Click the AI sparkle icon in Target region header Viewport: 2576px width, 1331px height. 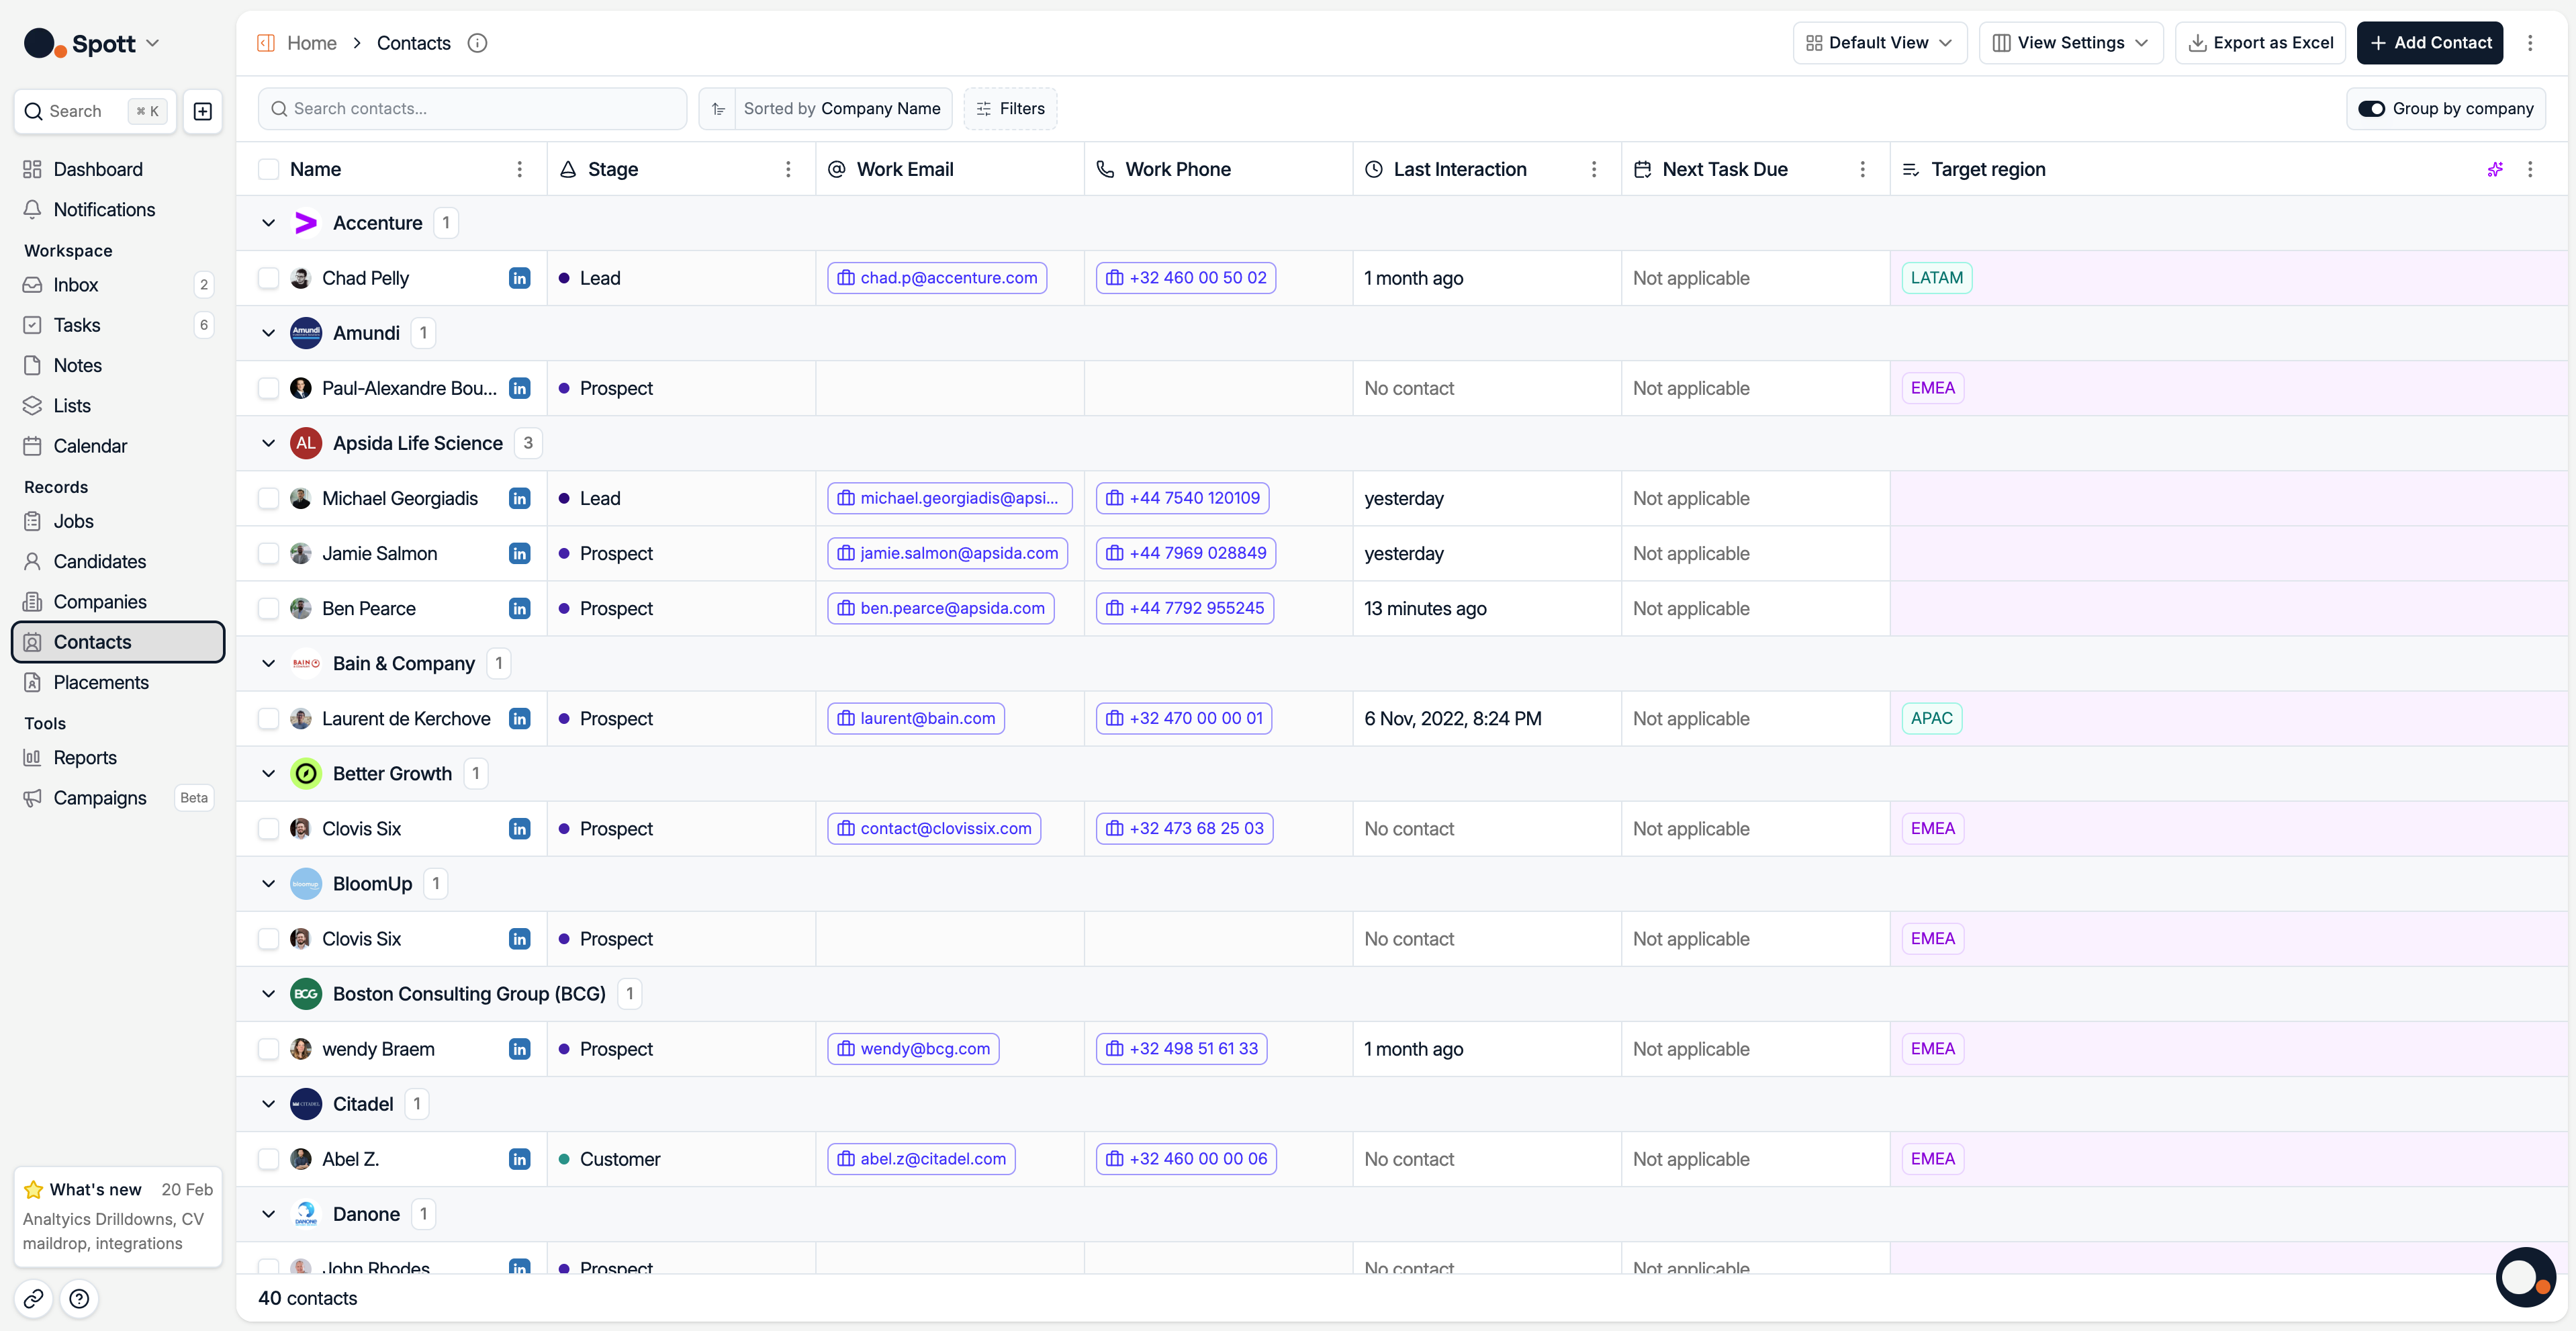pyautogui.click(x=2494, y=169)
